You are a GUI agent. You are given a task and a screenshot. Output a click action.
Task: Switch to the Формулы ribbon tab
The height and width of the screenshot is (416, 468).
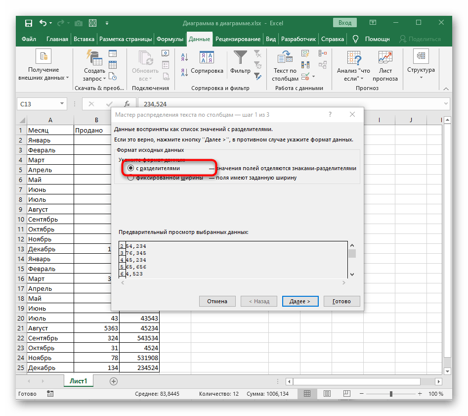170,39
